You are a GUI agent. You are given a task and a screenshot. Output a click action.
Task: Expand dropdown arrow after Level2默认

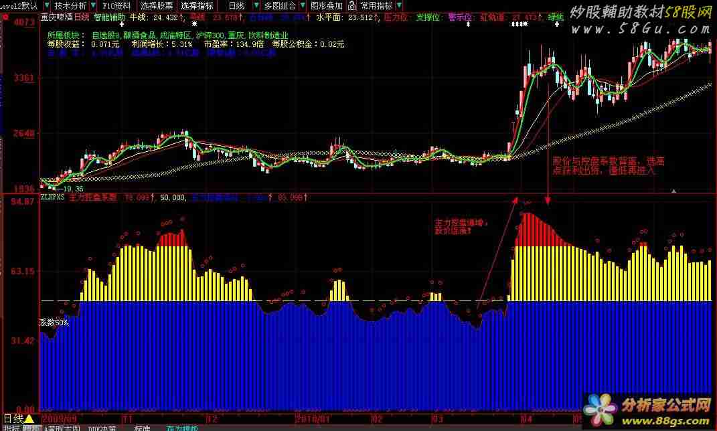(47, 5)
